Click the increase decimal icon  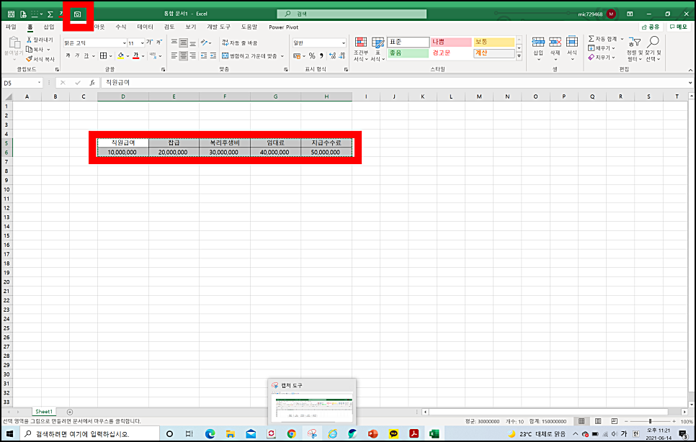332,56
